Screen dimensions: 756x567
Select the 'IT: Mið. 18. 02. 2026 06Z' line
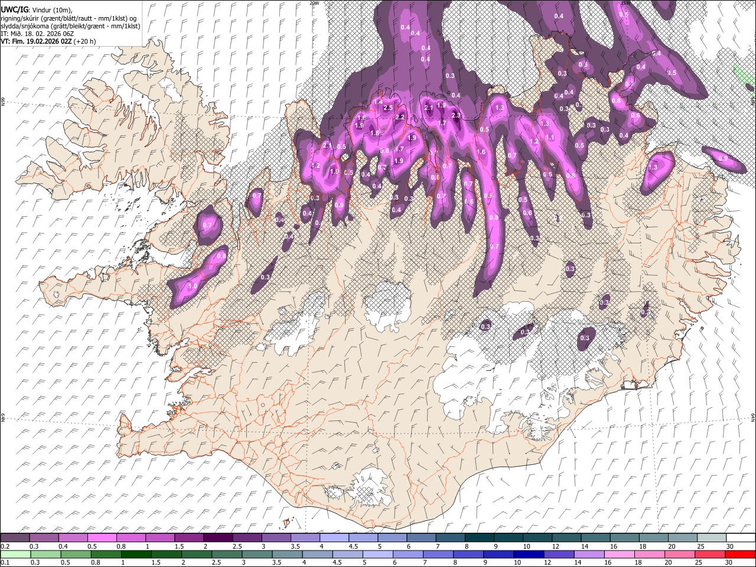(37, 34)
